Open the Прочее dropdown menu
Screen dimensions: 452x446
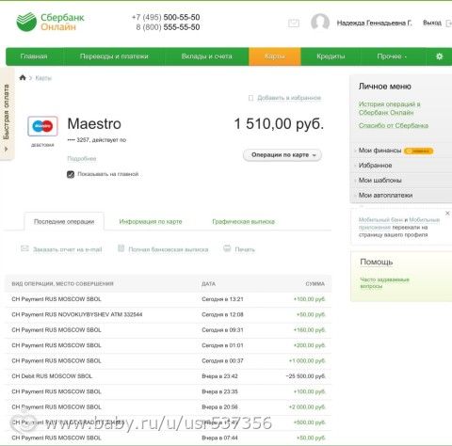(392, 56)
